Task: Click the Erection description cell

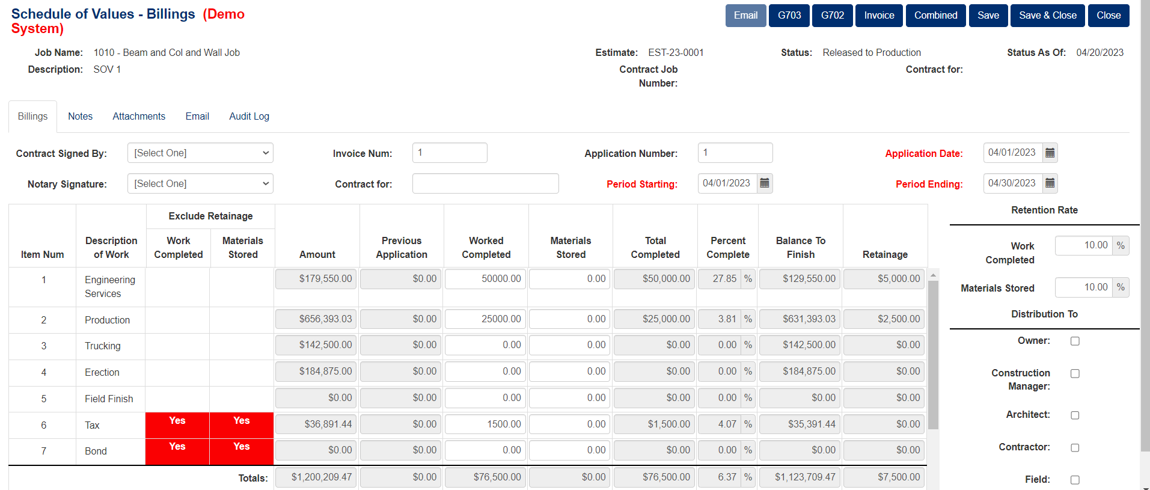Action: (x=111, y=373)
